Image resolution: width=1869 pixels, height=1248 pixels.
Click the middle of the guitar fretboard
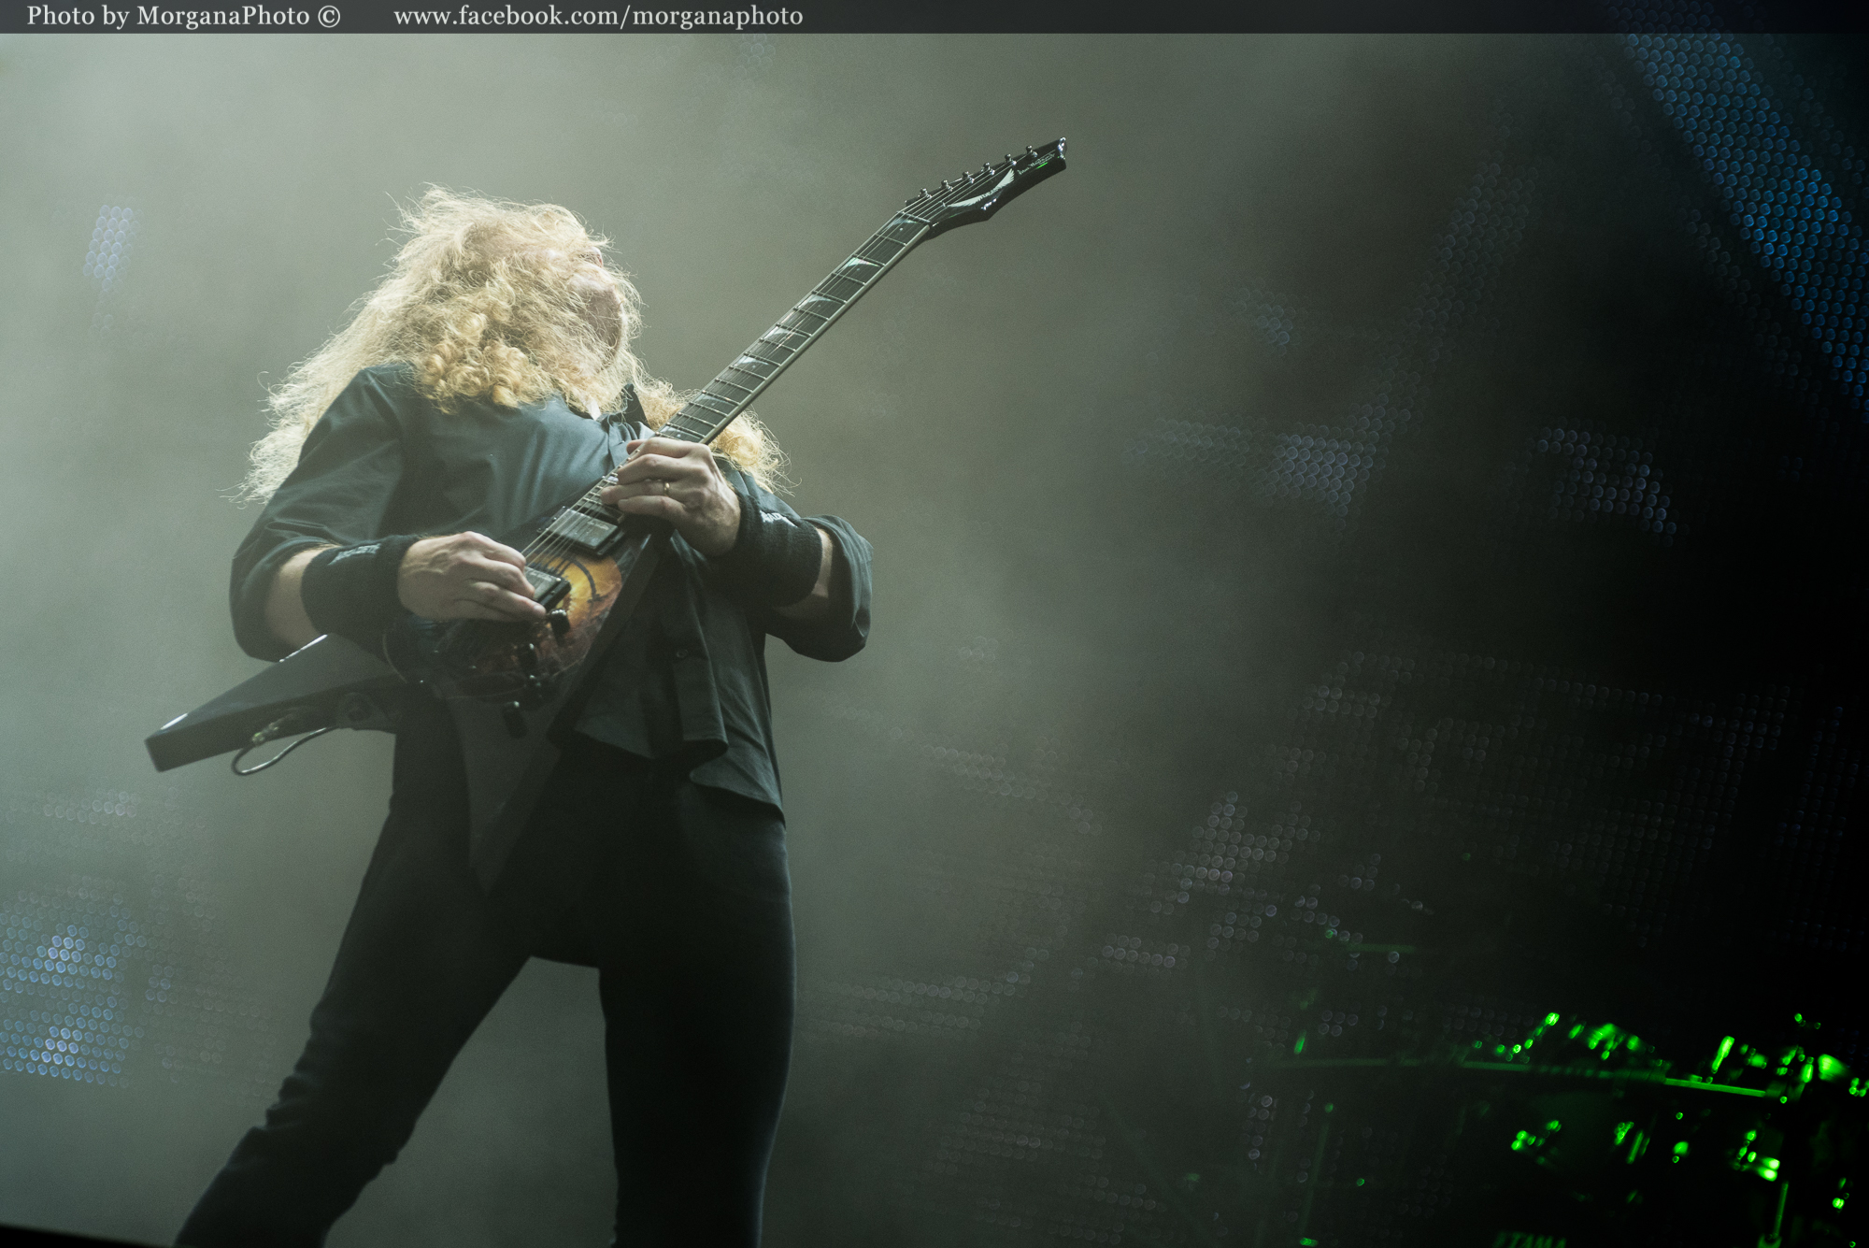click(x=794, y=323)
